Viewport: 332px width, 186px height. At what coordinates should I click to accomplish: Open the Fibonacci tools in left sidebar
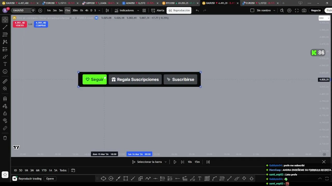click(5, 34)
